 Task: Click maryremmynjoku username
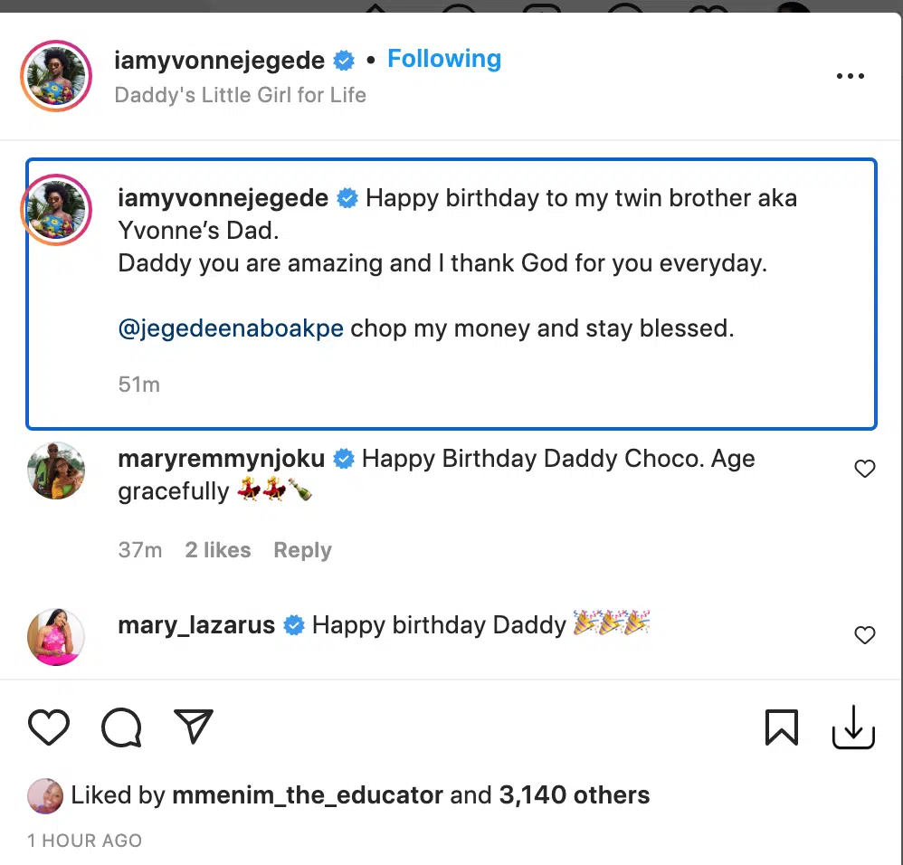[x=222, y=459]
